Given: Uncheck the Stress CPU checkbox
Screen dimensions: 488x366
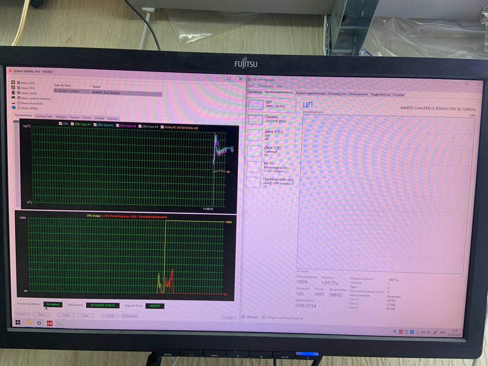Looking at the screenshot, I should 19,83.
